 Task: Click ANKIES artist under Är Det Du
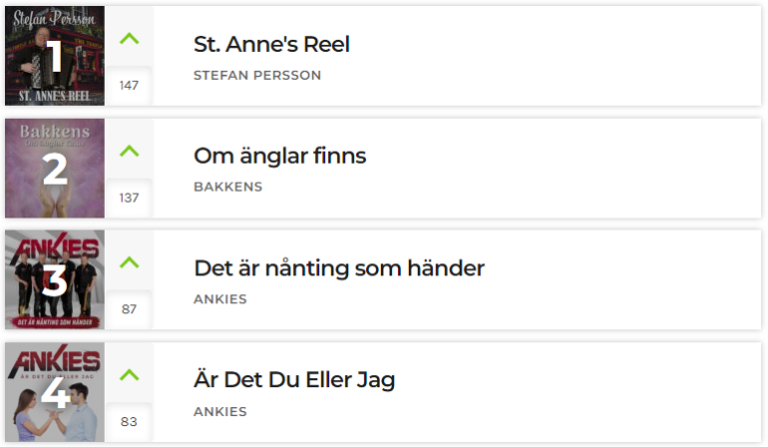[219, 411]
